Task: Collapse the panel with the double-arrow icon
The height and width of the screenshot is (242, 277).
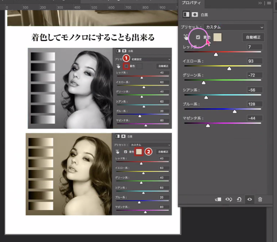Action: tap(260, 3)
